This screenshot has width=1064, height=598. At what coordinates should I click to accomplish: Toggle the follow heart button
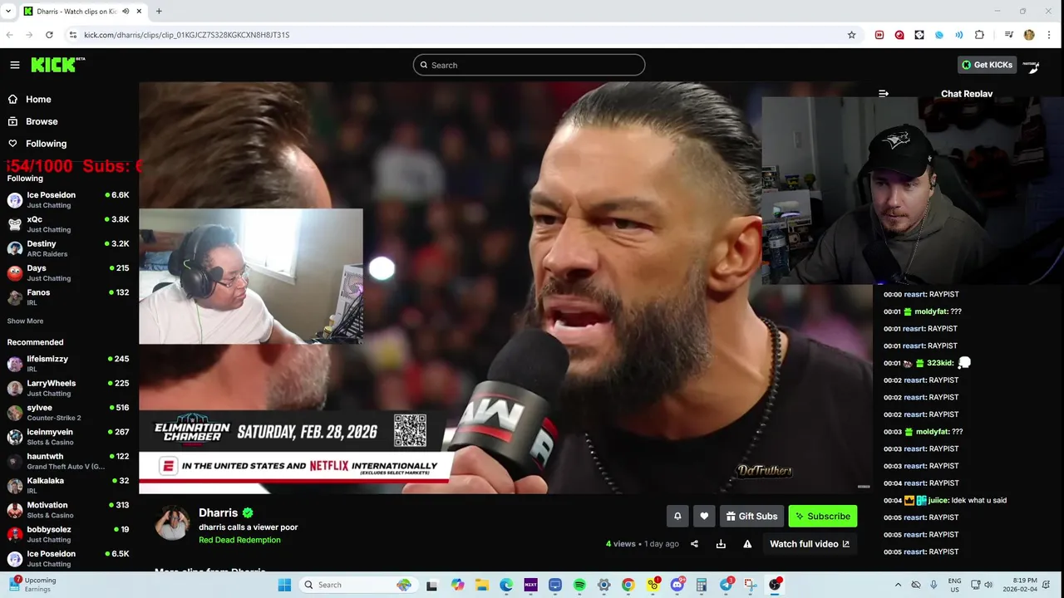pyautogui.click(x=704, y=516)
